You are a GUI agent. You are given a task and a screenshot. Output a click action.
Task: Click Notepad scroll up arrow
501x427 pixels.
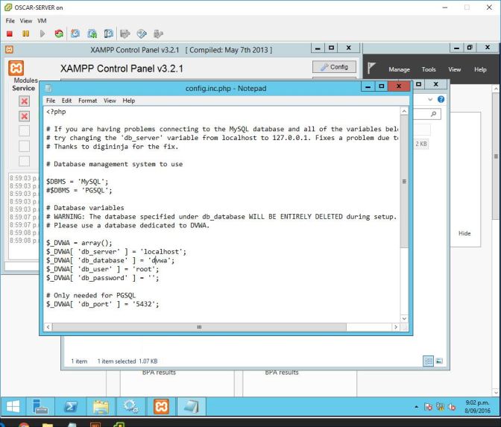pos(404,111)
